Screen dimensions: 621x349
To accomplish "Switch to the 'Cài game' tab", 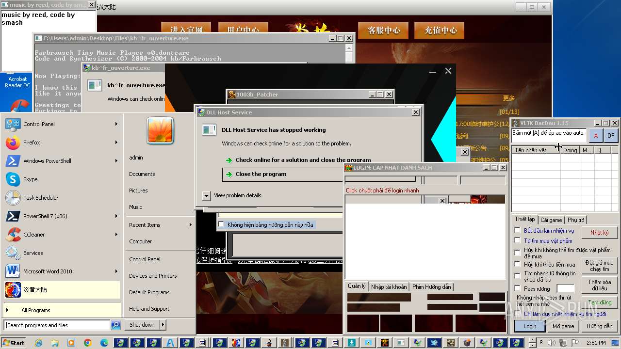I will pos(551,220).
